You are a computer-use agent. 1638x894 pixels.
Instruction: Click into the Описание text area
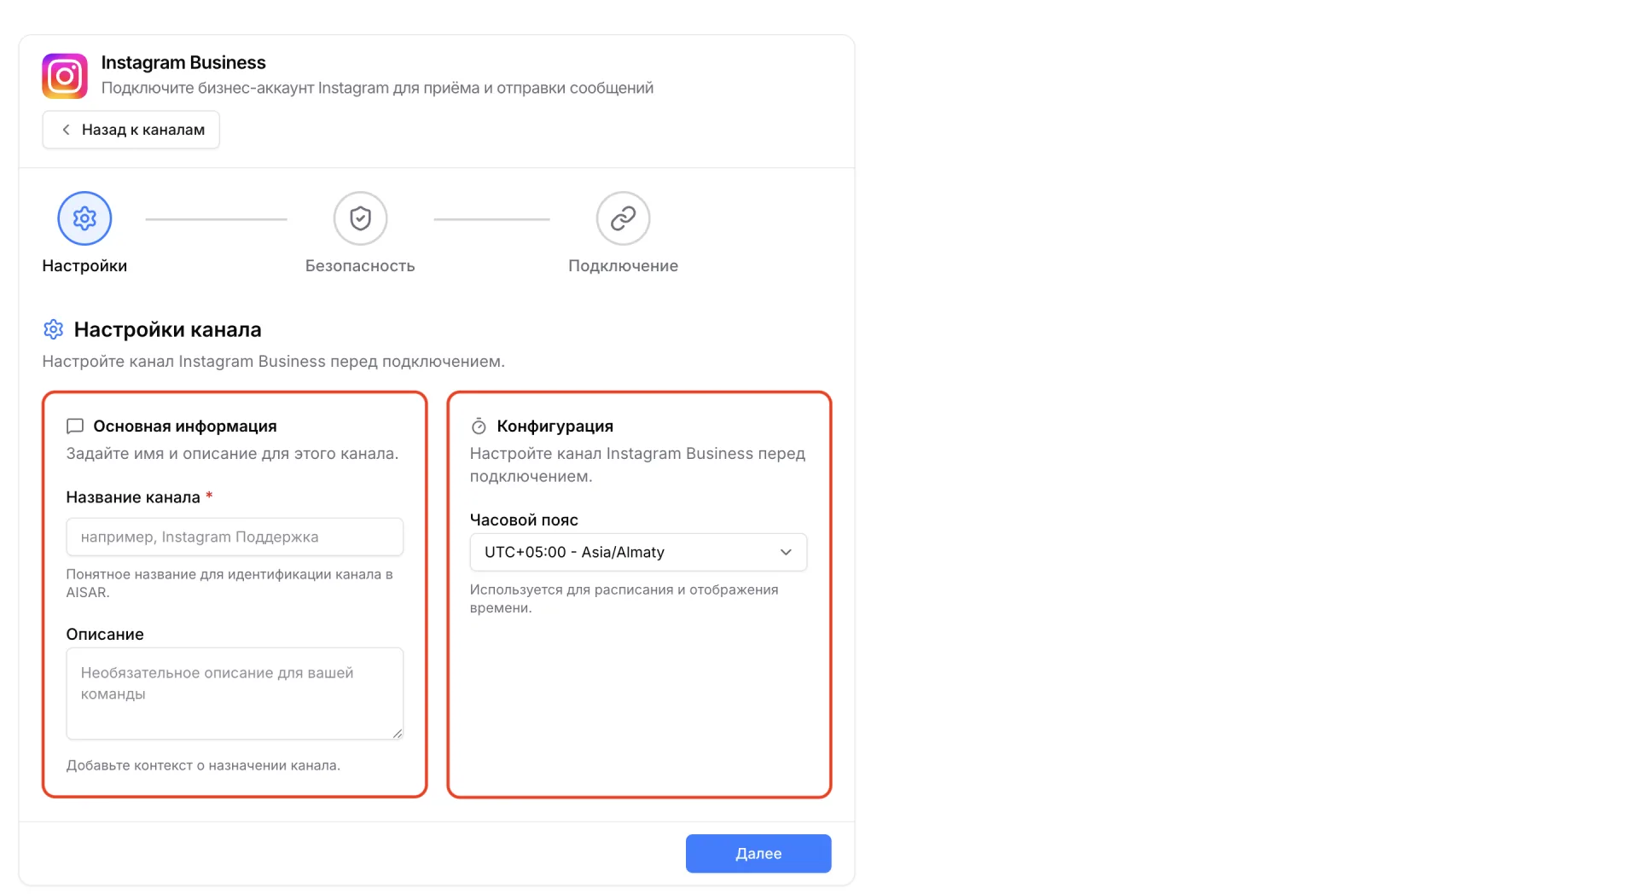click(235, 693)
